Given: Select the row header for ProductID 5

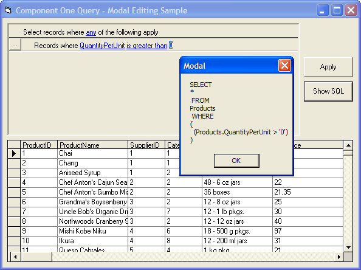Looking at the screenshot, I should tap(14, 192).
